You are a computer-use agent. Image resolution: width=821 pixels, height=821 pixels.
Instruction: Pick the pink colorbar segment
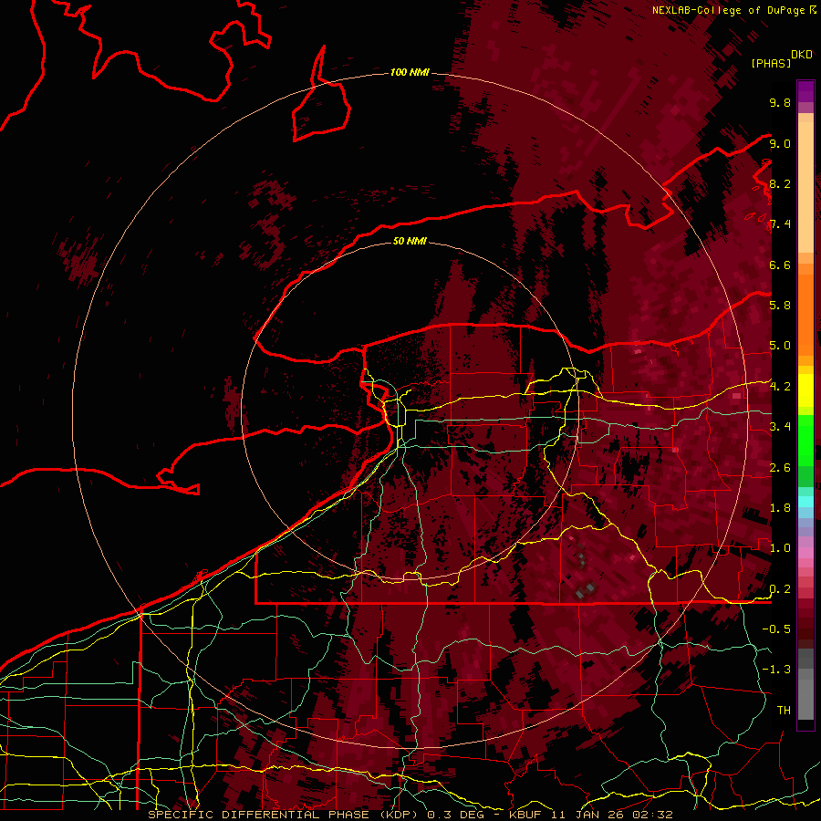point(805,553)
